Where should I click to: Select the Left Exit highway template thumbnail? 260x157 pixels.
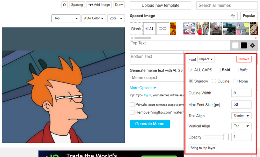pyautogui.click(x=229, y=29)
